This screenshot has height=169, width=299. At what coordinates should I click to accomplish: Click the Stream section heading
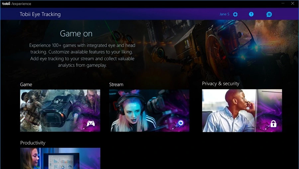point(116,84)
